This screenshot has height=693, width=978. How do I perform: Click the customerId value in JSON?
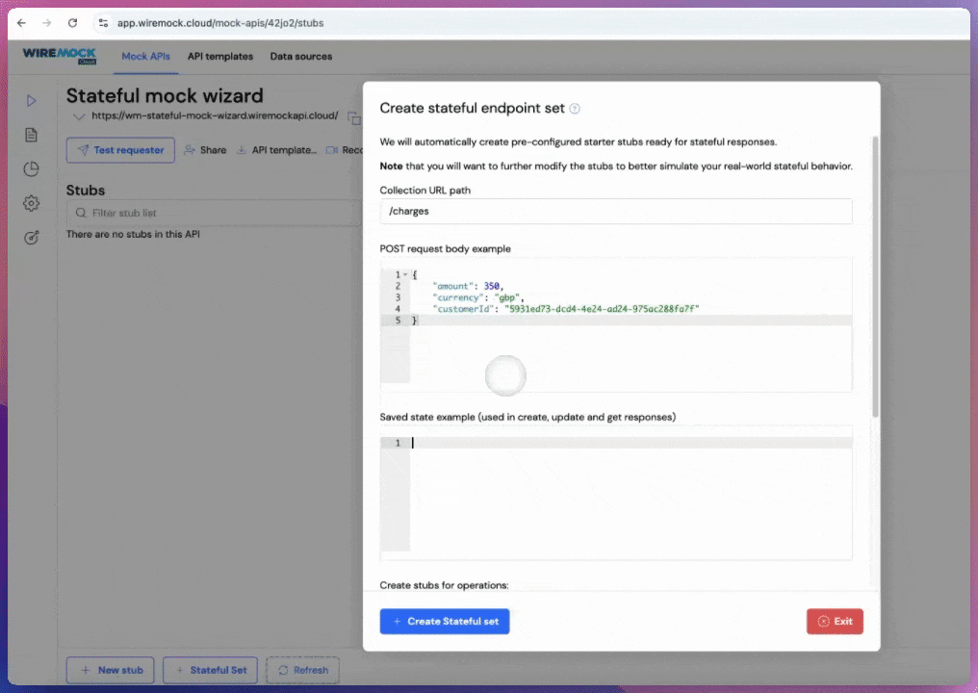click(x=602, y=309)
